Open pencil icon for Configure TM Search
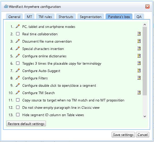 point(18,93)
